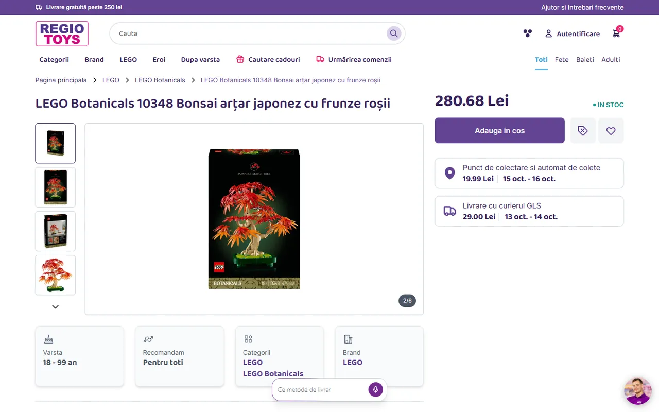
Task: Select the Adulti filter tab
Action: [x=611, y=60]
